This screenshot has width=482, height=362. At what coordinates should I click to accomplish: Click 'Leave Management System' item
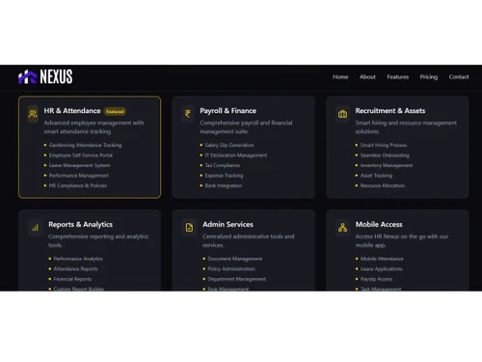click(x=79, y=165)
